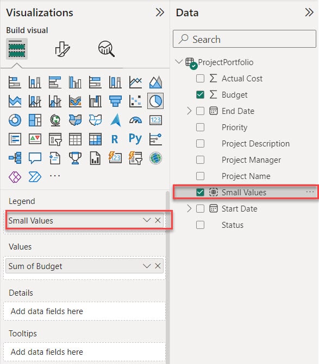Check the Actual Cost field
The height and width of the screenshot is (364, 319).
(x=200, y=79)
